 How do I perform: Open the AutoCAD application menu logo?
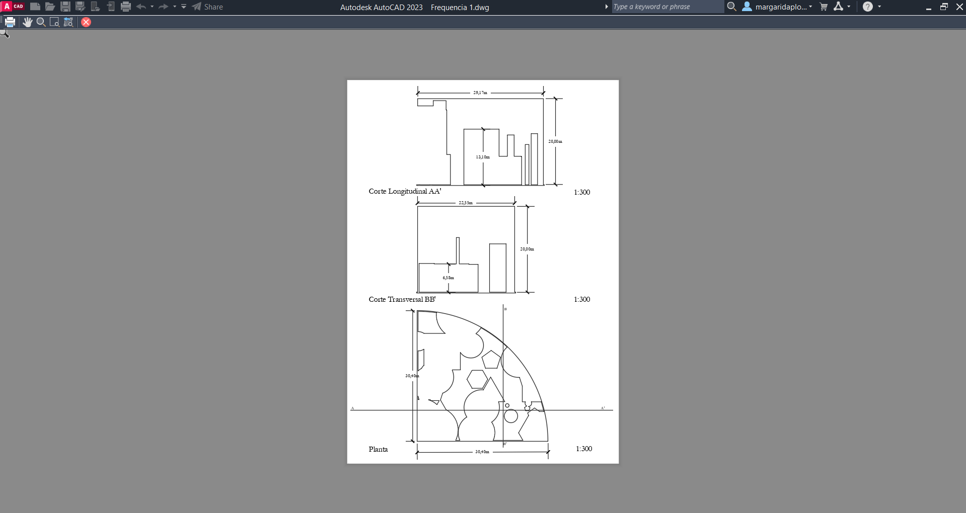[x=13, y=7]
